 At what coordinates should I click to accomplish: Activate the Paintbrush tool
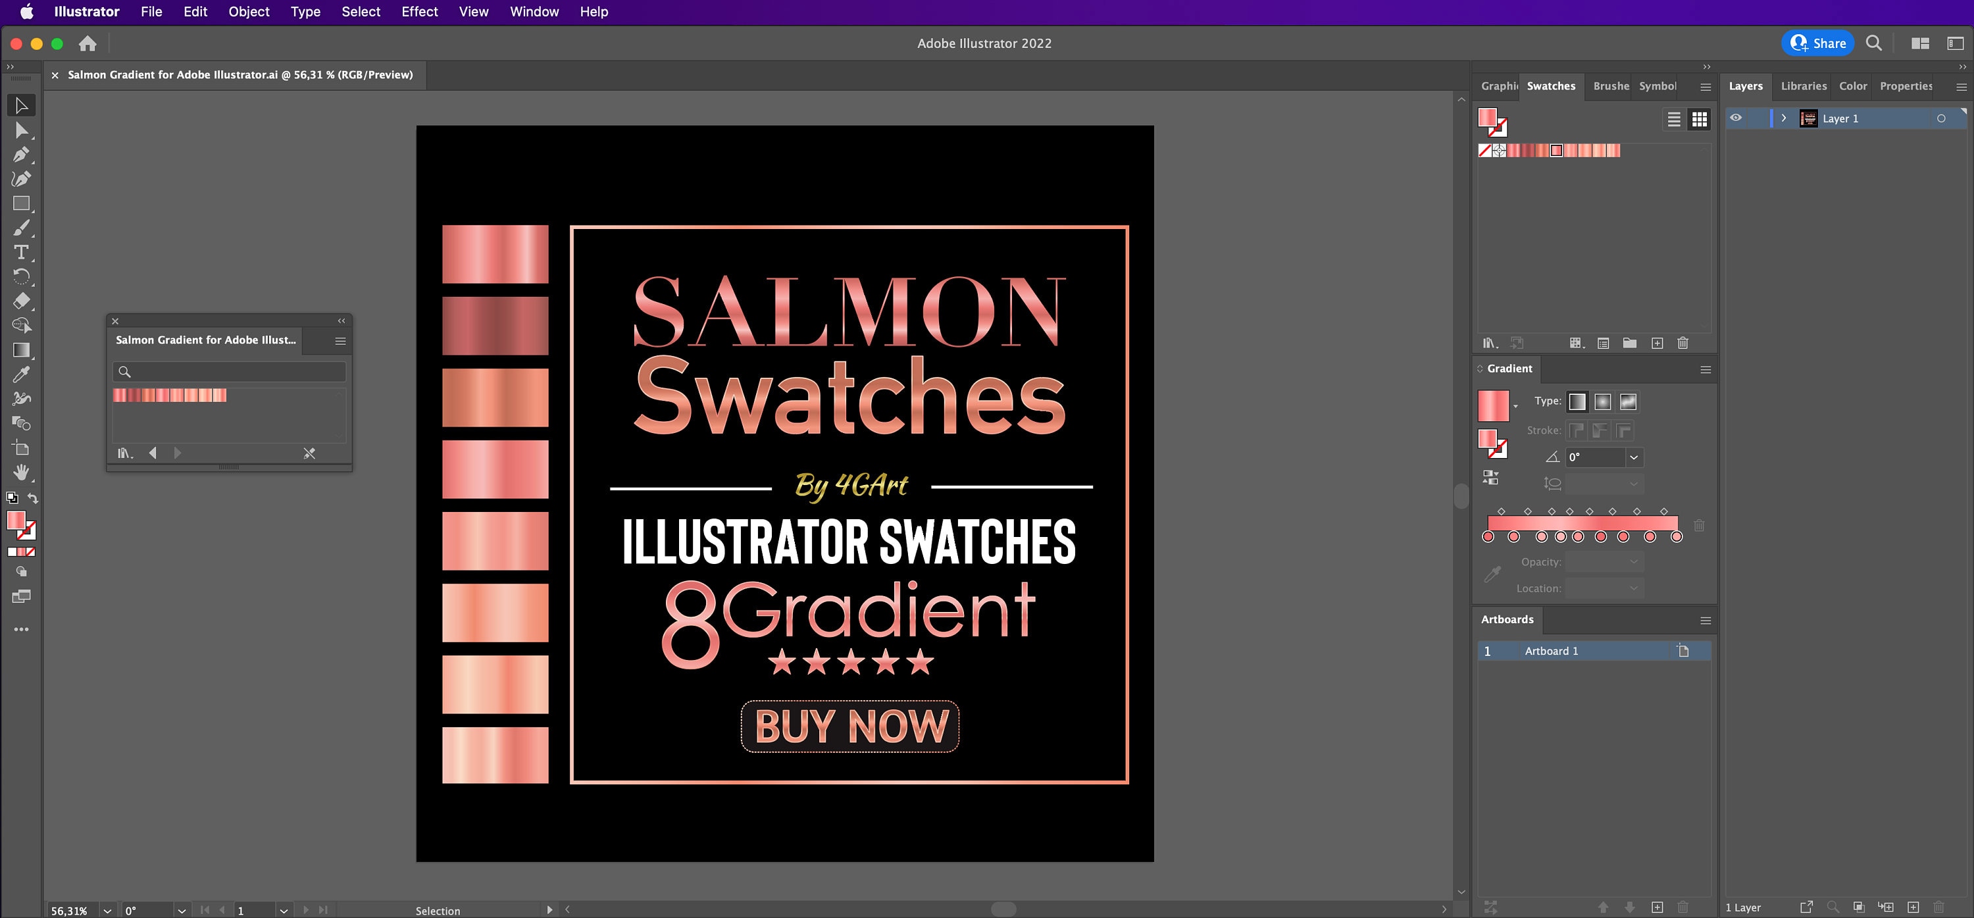(x=22, y=228)
